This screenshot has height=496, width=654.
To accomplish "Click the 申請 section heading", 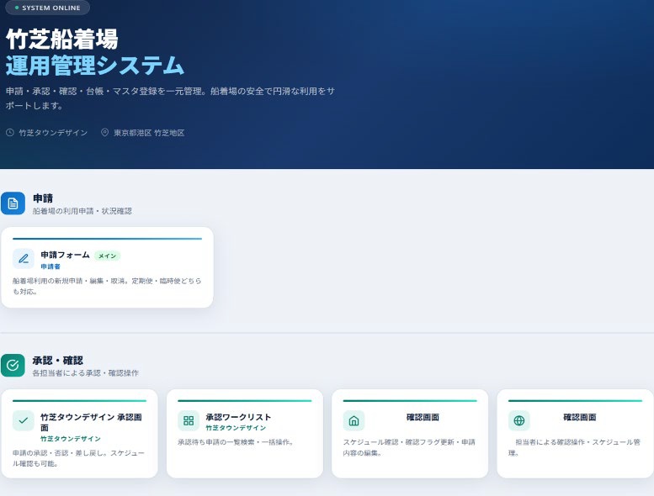I will [x=43, y=198].
